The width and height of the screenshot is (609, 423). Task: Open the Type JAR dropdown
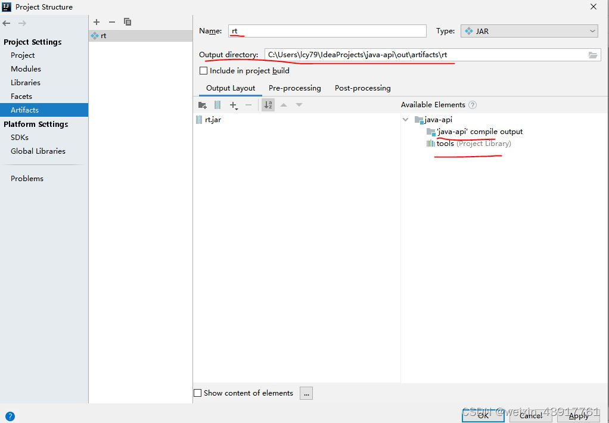529,31
